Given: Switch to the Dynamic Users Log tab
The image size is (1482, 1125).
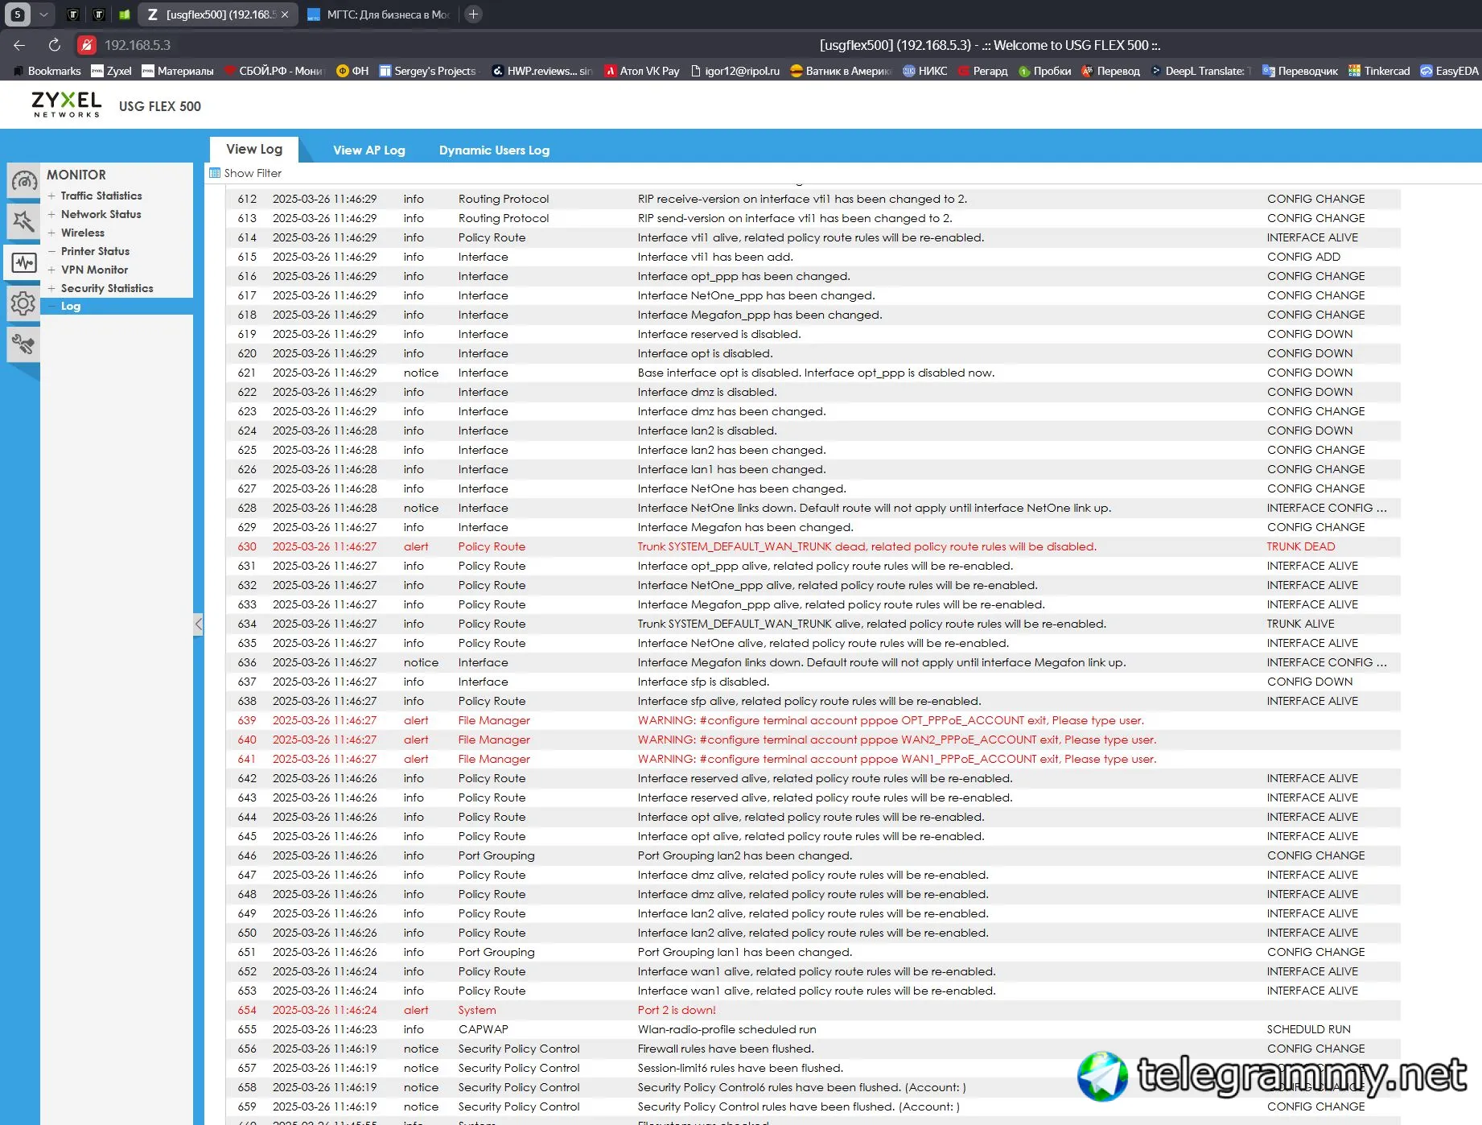Looking at the screenshot, I should coord(494,150).
